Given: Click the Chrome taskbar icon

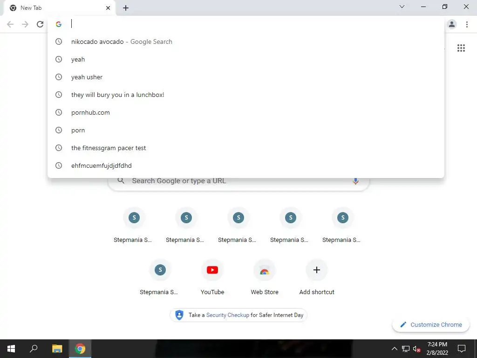Looking at the screenshot, I should pyautogui.click(x=80, y=349).
